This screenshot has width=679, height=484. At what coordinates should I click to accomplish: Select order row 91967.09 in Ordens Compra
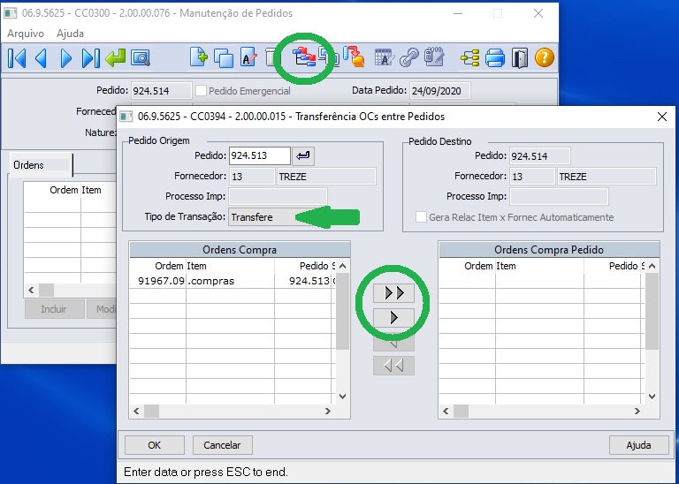coord(233,281)
